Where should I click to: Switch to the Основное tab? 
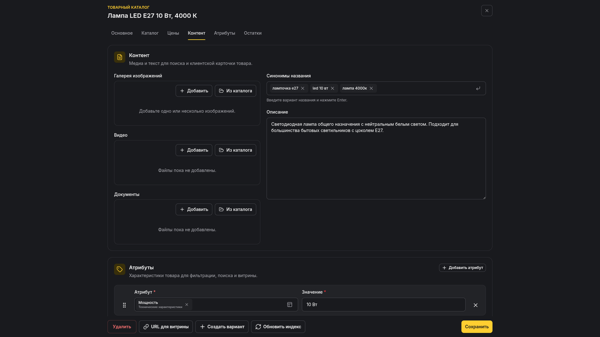tap(122, 33)
